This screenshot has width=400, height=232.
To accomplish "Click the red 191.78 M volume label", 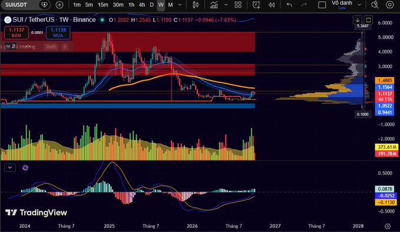I will tap(386, 154).
